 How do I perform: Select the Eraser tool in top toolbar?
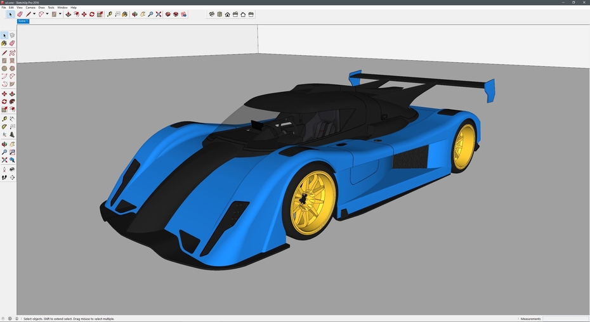(x=20, y=14)
